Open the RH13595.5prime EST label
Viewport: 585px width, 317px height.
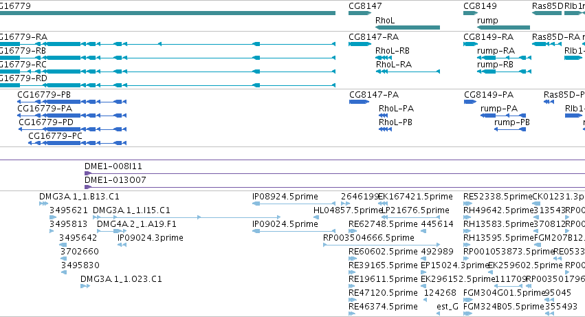498,238
